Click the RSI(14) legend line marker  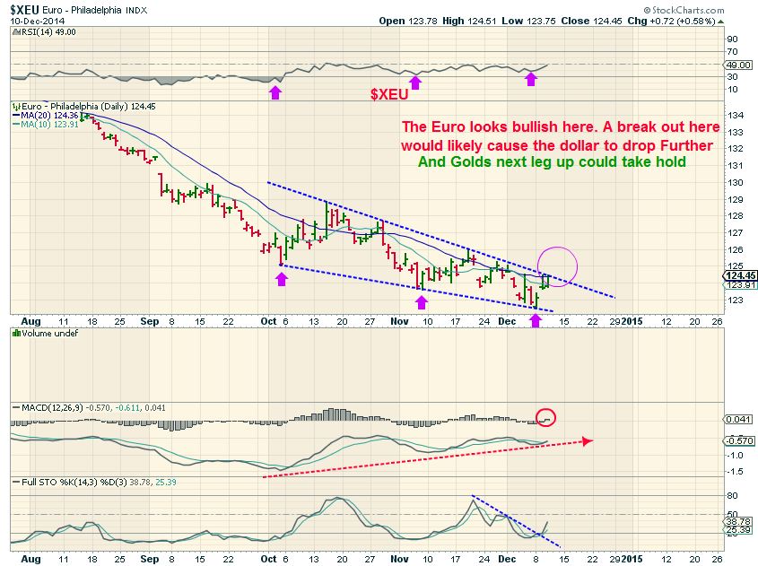16,32
